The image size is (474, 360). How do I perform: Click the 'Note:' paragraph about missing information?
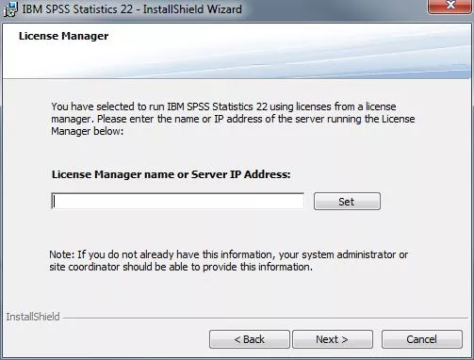(228, 261)
